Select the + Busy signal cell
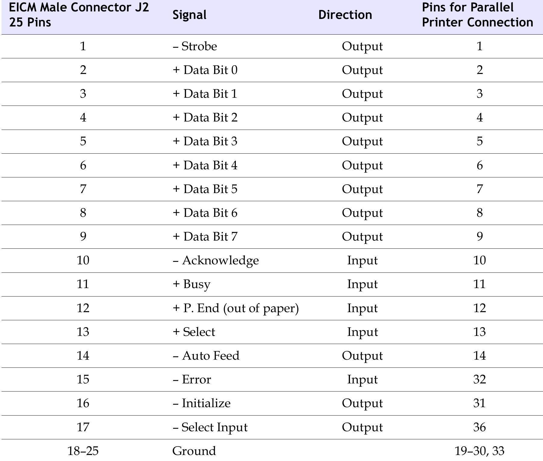This screenshot has height=461, width=543. point(192,284)
